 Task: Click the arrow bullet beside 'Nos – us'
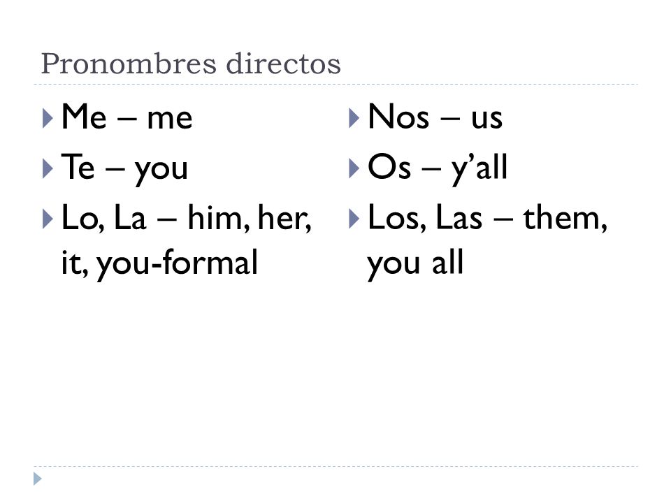354,118
